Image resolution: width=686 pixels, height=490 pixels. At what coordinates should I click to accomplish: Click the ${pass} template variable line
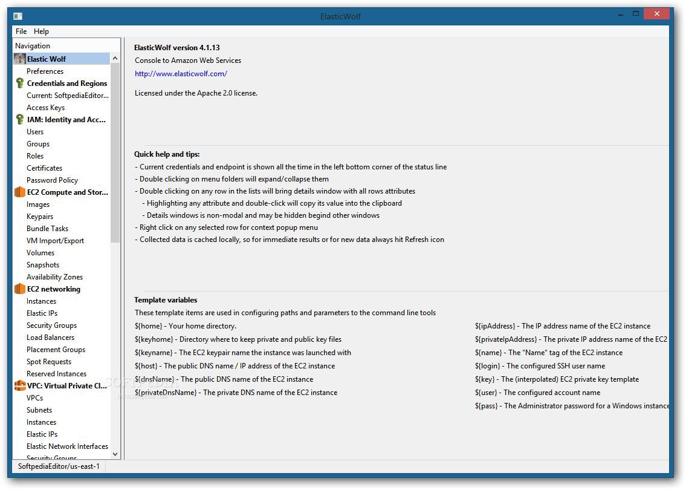coord(572,406)
